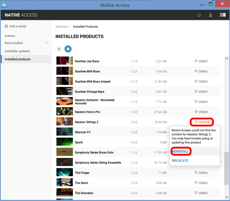230x201 pixels.
Task: Maximize the Native Access window
Action: tap(211, 4)
